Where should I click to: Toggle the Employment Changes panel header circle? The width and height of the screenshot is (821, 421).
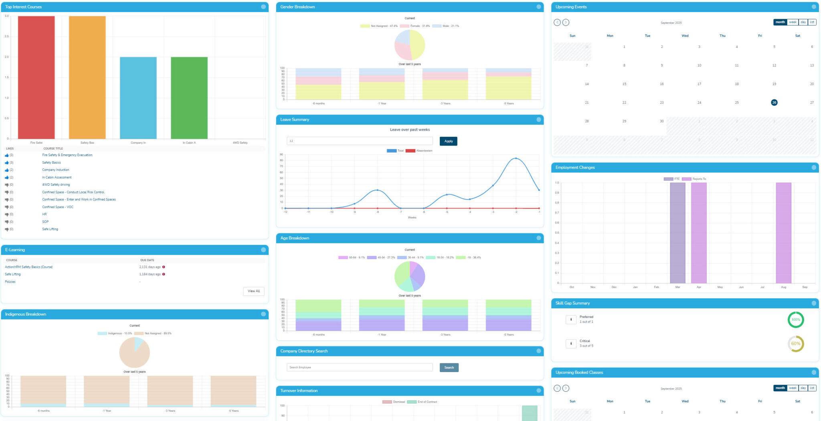click(x=814, y=168)
